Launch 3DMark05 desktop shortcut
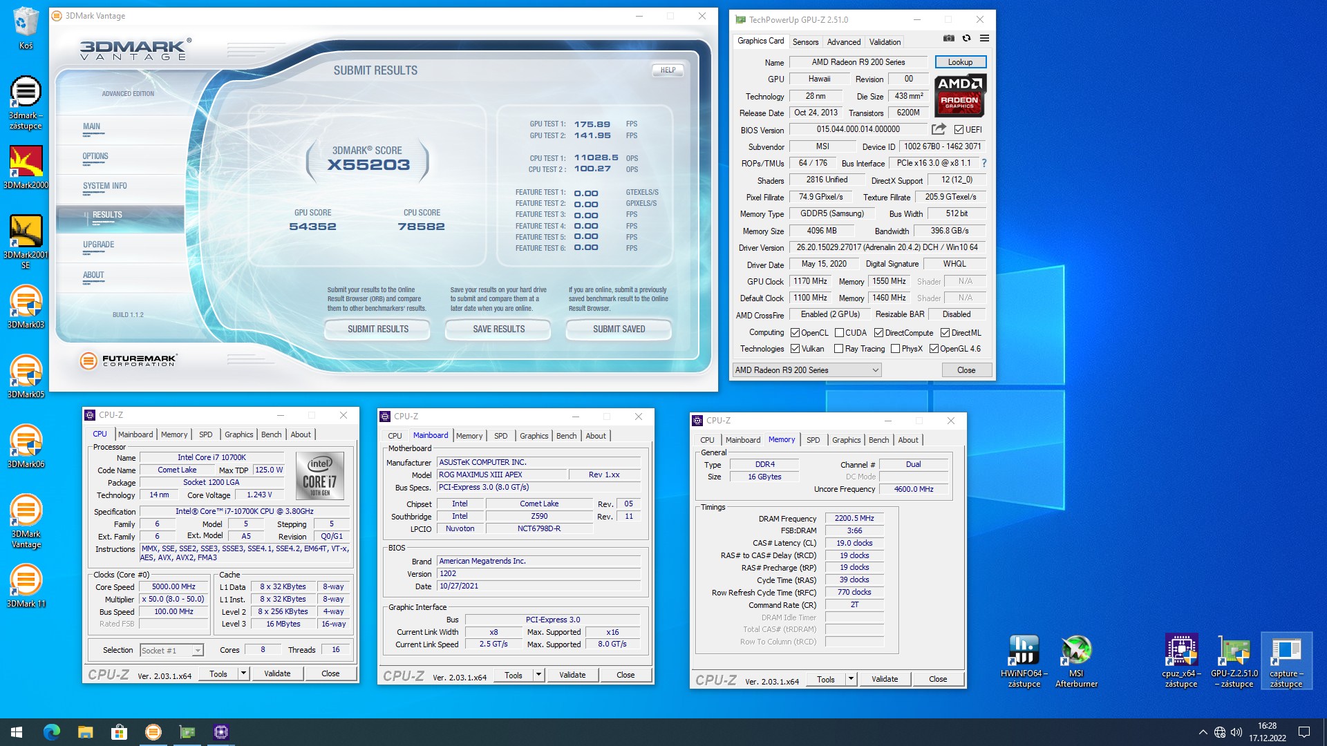The width and height of the screenshot is (1327, 746). pyautogui.click(x=26, y=376)
